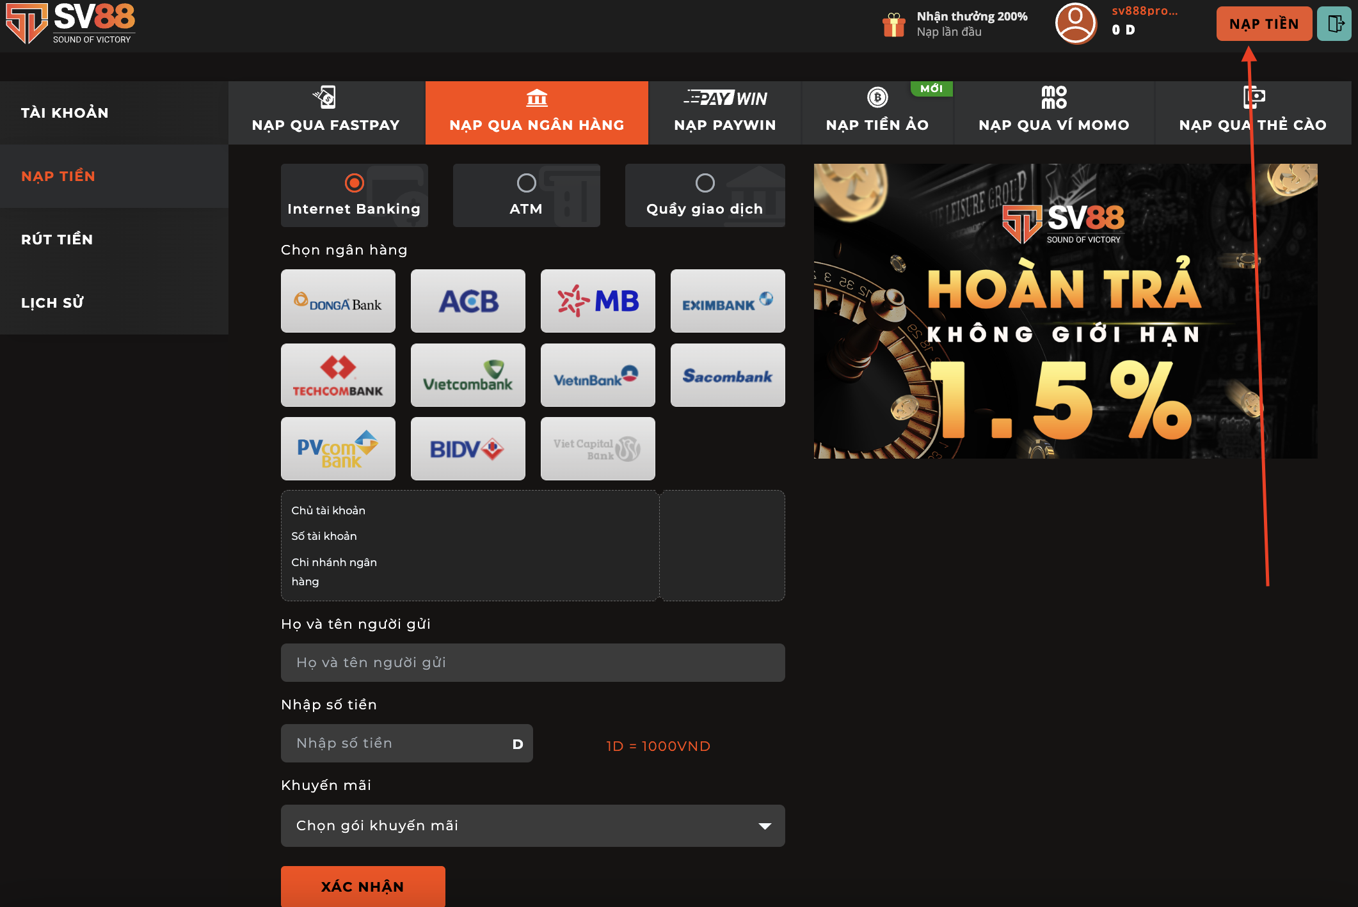
Task: Select the MB bank logo
Action: point(598,301)
